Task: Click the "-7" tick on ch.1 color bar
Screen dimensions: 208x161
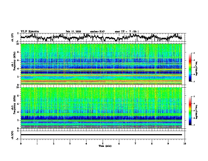Action: pos(194,82)
